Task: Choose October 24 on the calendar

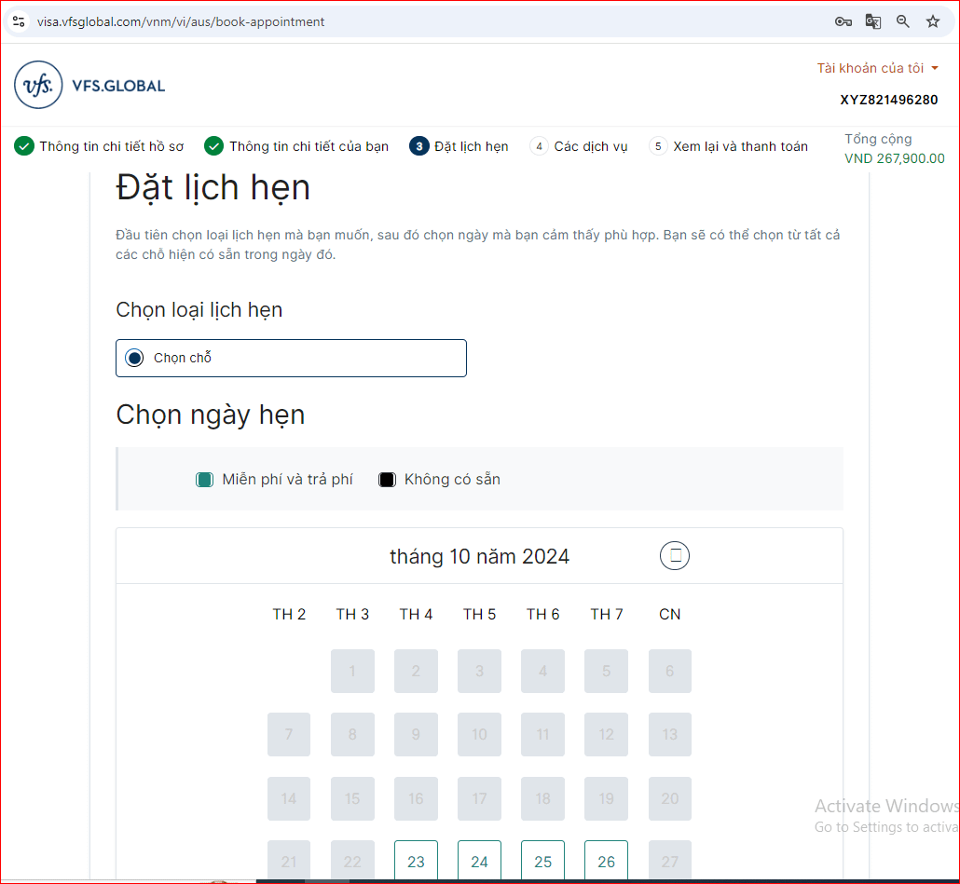Action: [479, 862]
